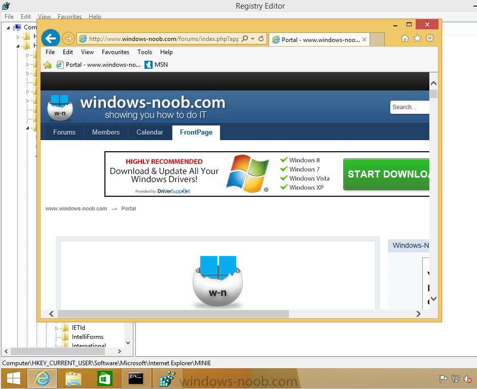The image size is (477, 389).
Task: Click the forward navigation arrow in Internet Explorer
Action: 68,38
